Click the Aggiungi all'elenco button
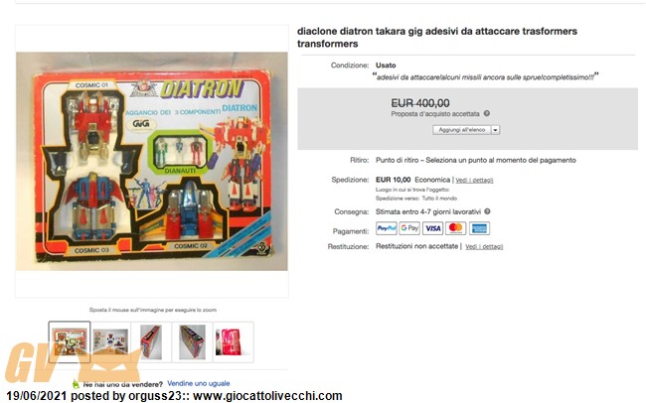The height and width of the screenshot is (403, 646). (x=462, y=130)
